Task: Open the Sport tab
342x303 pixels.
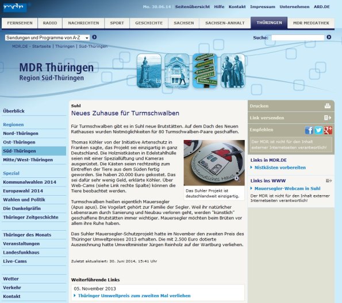Action: pyautogui.click(x=117, y=23)
